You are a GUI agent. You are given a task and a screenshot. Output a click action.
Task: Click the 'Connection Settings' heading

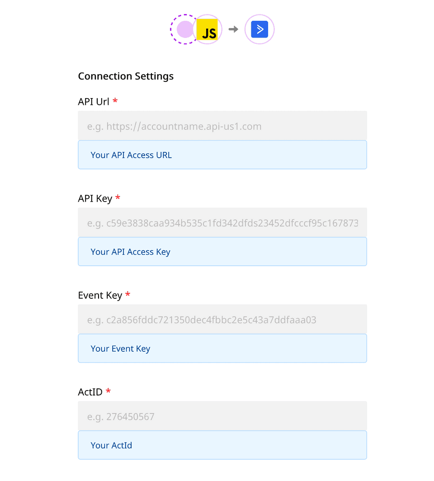click(x=126, y=76)
